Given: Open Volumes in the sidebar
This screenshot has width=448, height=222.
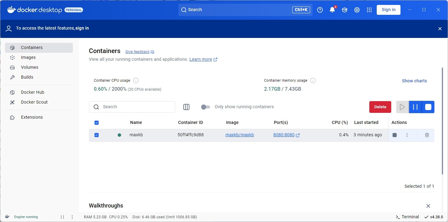Looking at the screenshot, I should (39, 68).
